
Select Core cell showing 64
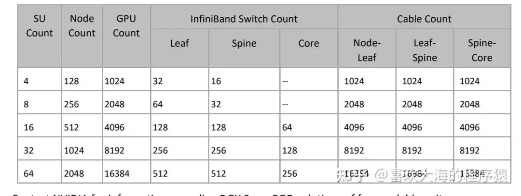coord(290,127)
